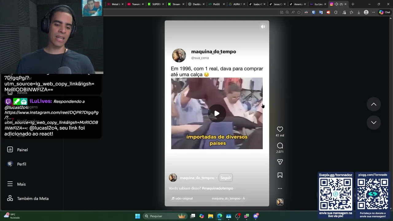Click the audio thumbnail below options icon
393x221 pixels.
pyautogui.click(x=280, y=202)
